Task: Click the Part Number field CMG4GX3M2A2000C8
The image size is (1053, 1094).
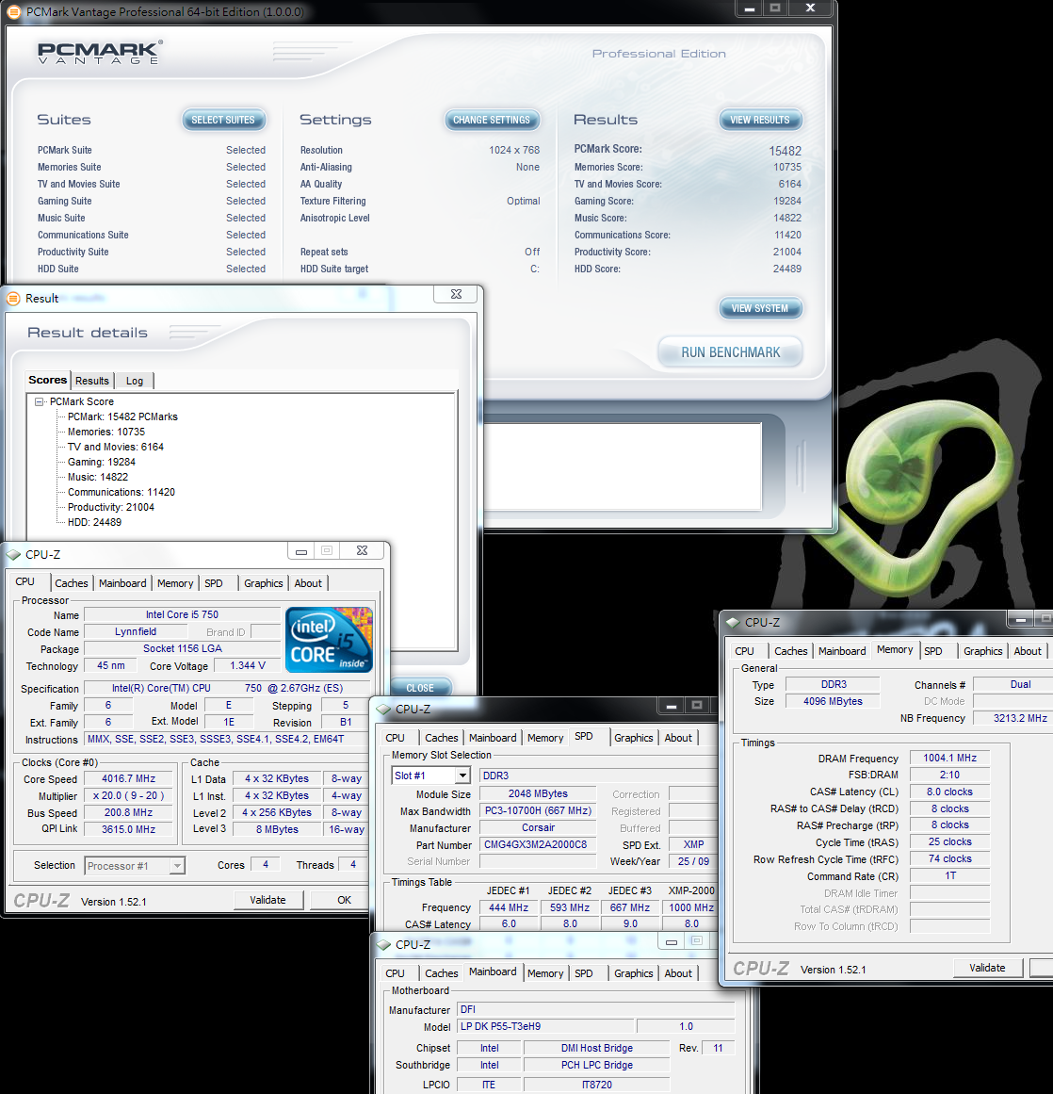Action: pos(537,844)
